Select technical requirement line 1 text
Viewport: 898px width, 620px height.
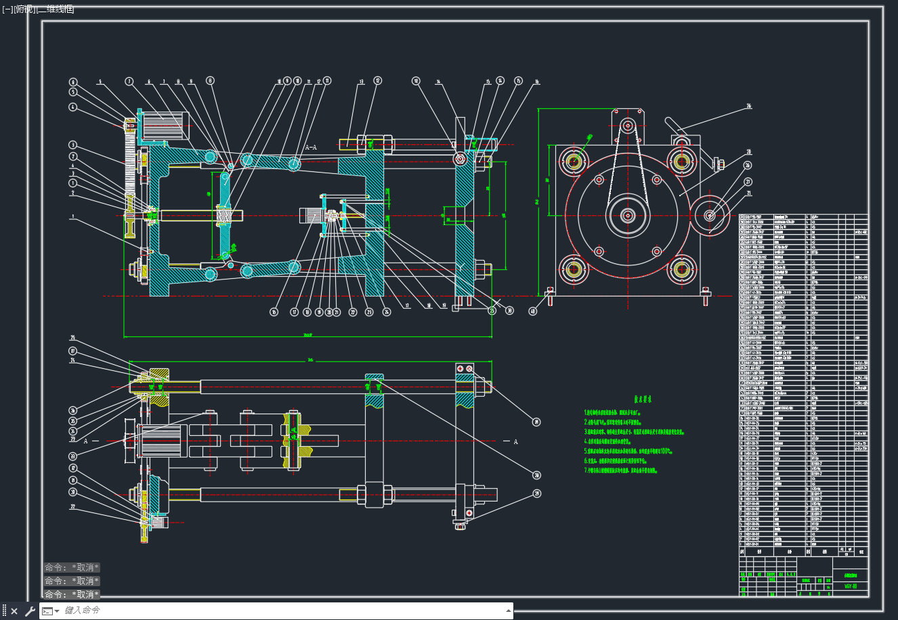tap(612, 412)
